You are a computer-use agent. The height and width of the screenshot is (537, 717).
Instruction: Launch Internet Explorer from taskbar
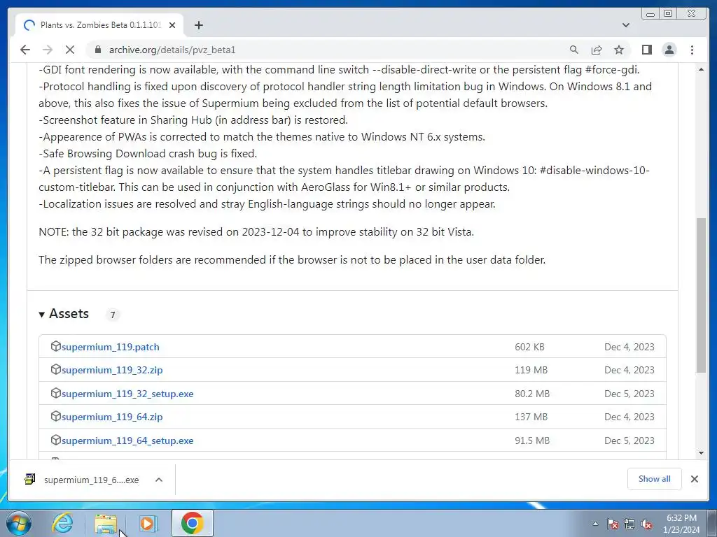point(62,523)
